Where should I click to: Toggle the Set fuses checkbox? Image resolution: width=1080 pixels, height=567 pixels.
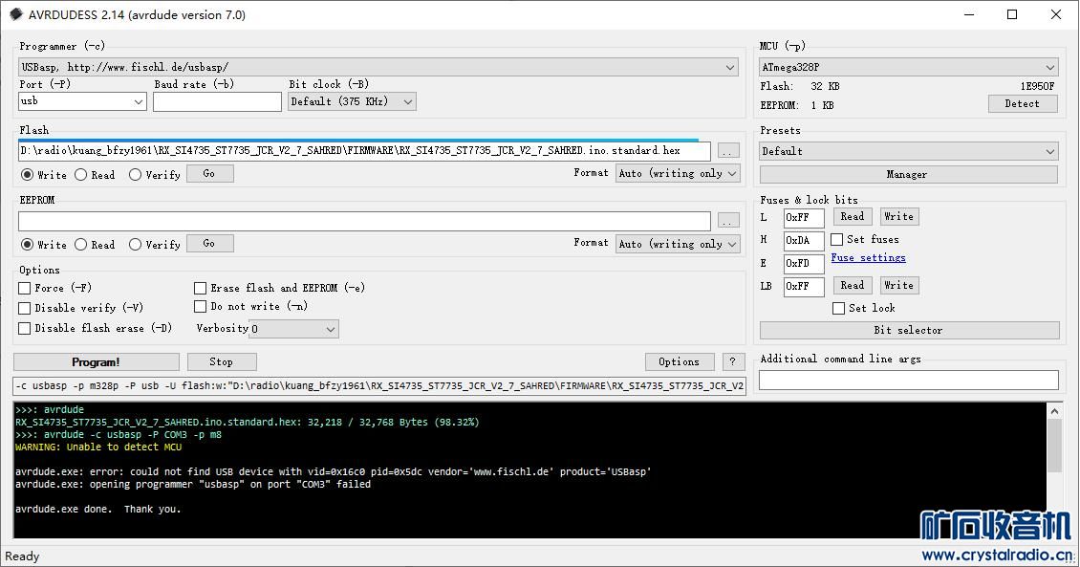coord(837,239)
